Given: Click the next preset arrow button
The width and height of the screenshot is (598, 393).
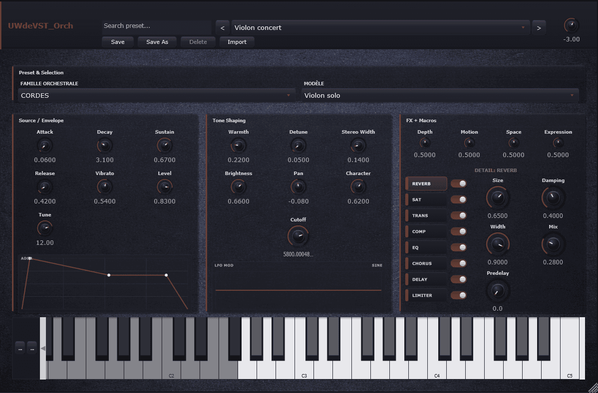Looking at the screenshot, I should coord(539,27).
